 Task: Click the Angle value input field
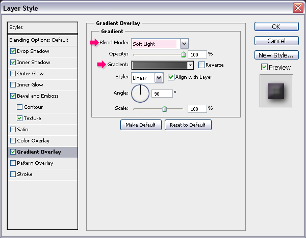click(x=162, y=94)
